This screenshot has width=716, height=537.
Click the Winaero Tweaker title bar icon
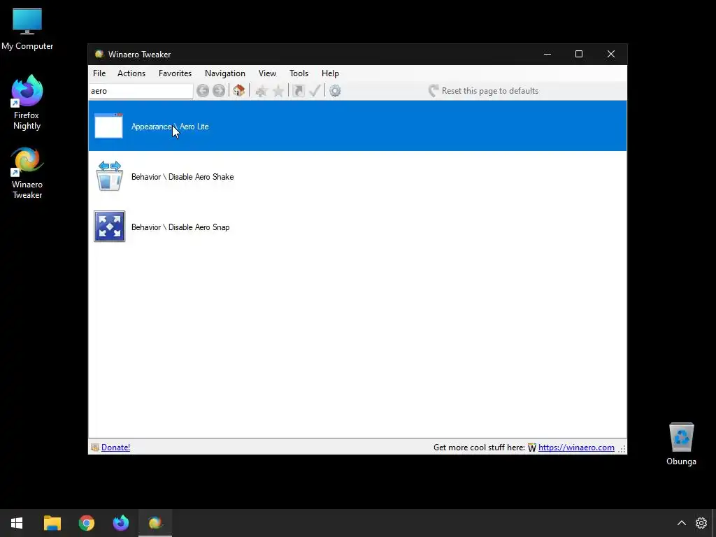coord(99,54)
